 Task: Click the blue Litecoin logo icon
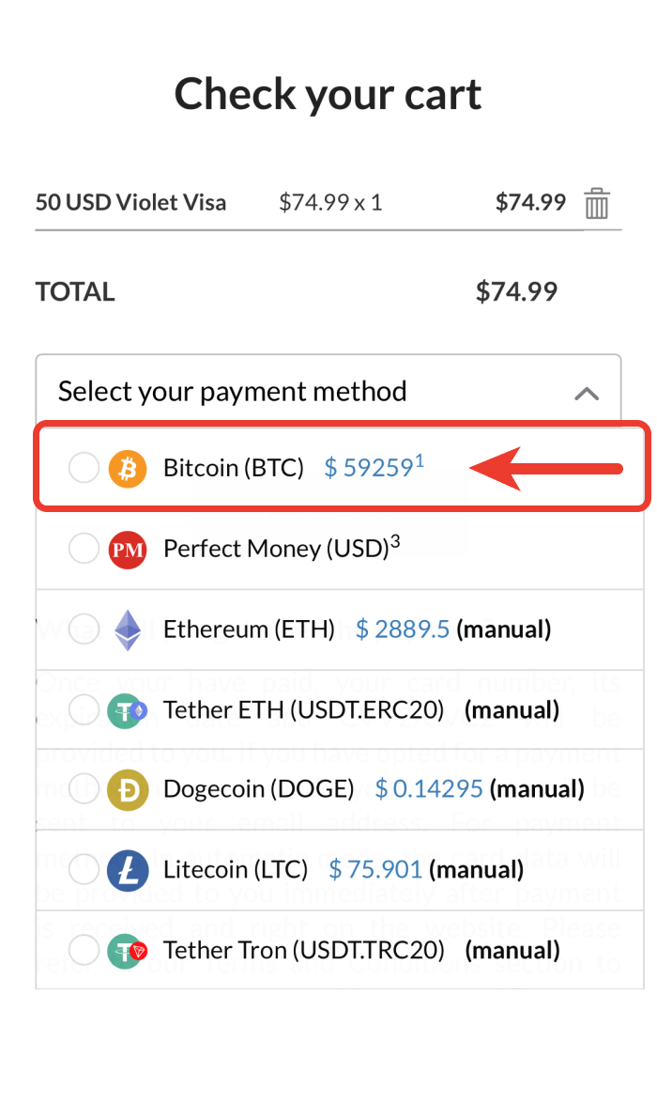click(128, 870)
